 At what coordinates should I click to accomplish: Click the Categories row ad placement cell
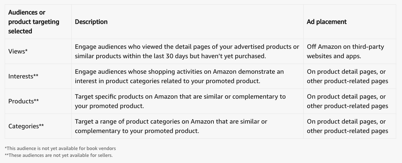(x=347, y=126)
